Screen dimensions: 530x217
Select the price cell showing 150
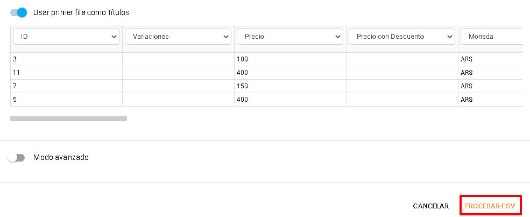coord(290,86)
